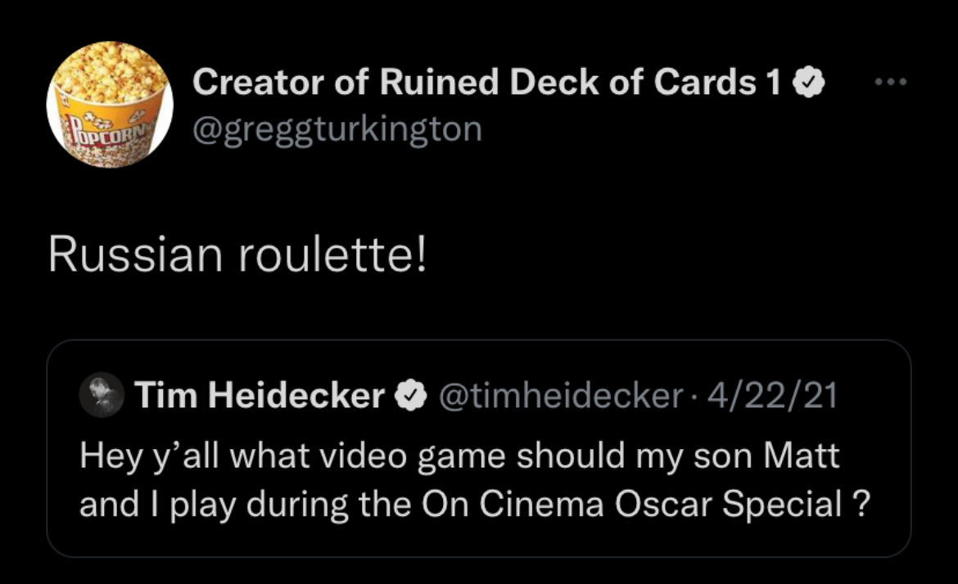Image resolution: width=958 pixels, height=584 pixels.
Task: Click Tim Heidecker's small avatar
Action: click(x=100, y=396)
